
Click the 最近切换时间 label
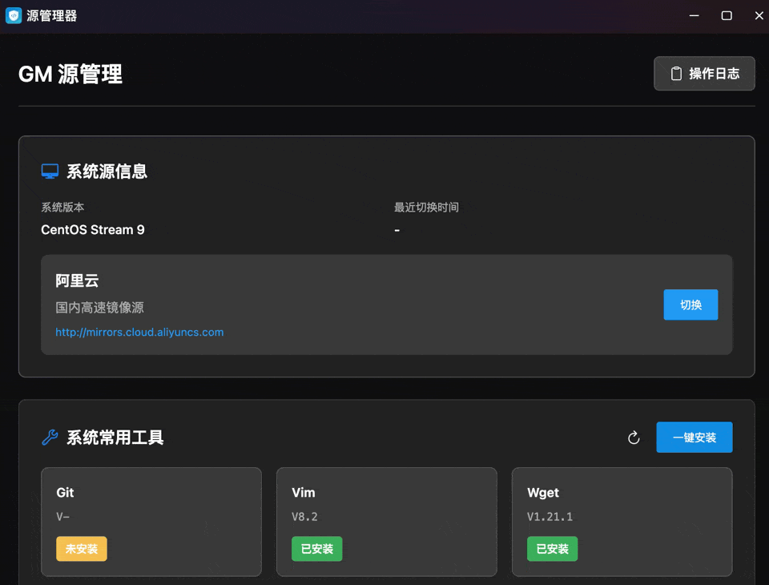426,207
